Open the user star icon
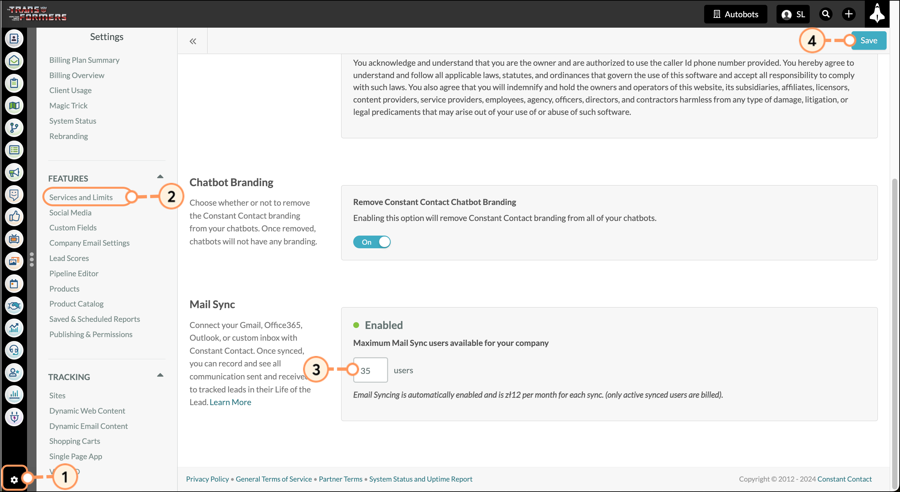Screen dimensions: 900x492 pyautogui.click(x=14, y=373)
